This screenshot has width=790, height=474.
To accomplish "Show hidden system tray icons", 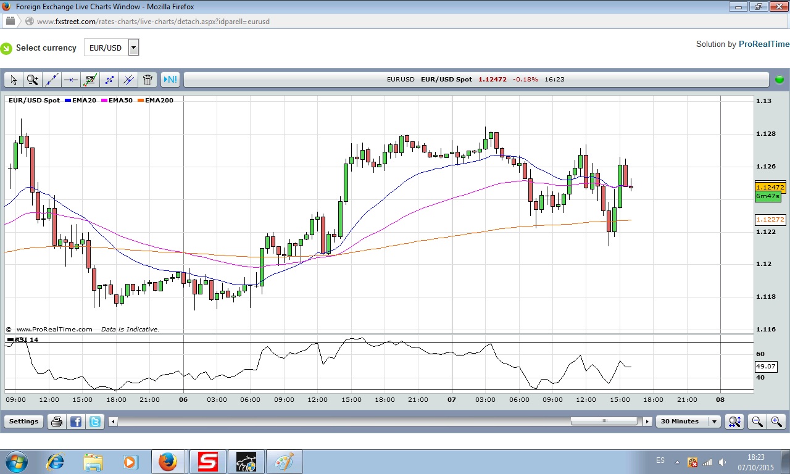I will click(677, 462).
